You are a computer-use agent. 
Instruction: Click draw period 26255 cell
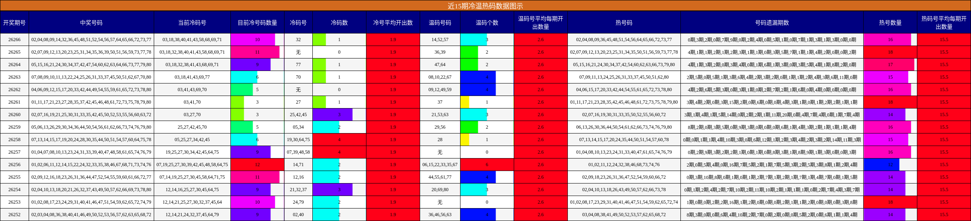point(15,177)
